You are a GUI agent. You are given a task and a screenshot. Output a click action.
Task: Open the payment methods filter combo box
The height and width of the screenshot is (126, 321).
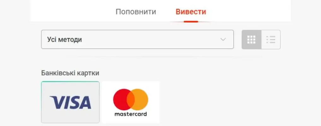pos(137,39)
